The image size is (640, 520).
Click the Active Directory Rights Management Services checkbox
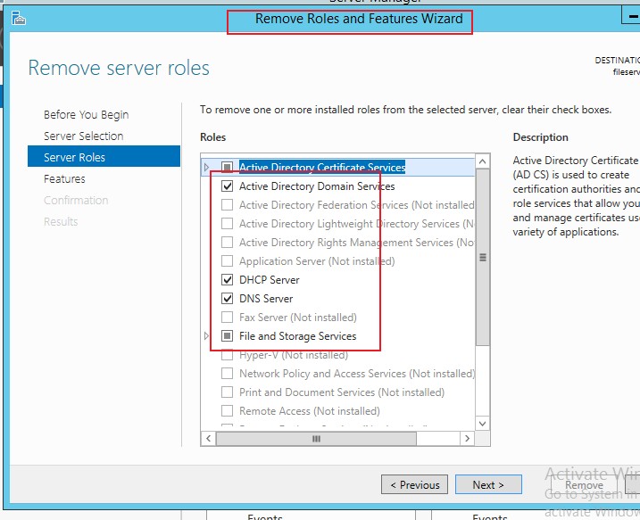click(x=227, y=243)
